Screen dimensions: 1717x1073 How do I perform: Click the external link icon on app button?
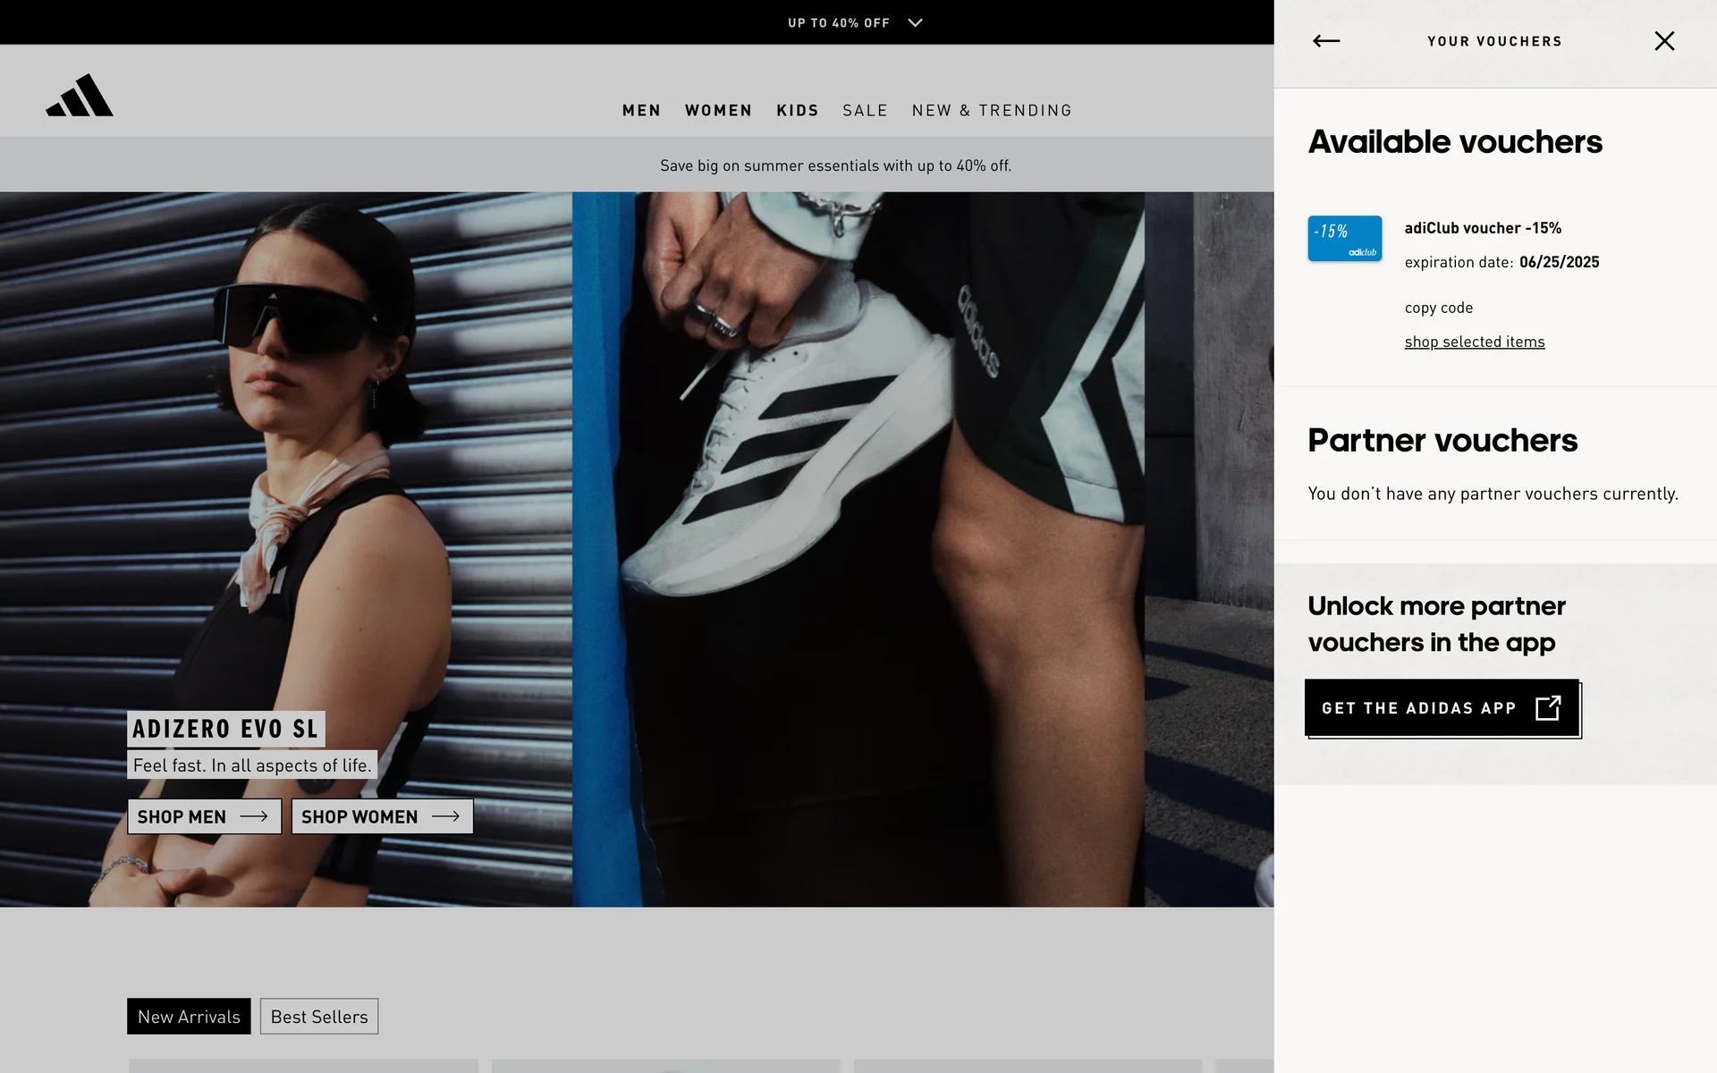pyautogui.click(x=1548, y=708)
